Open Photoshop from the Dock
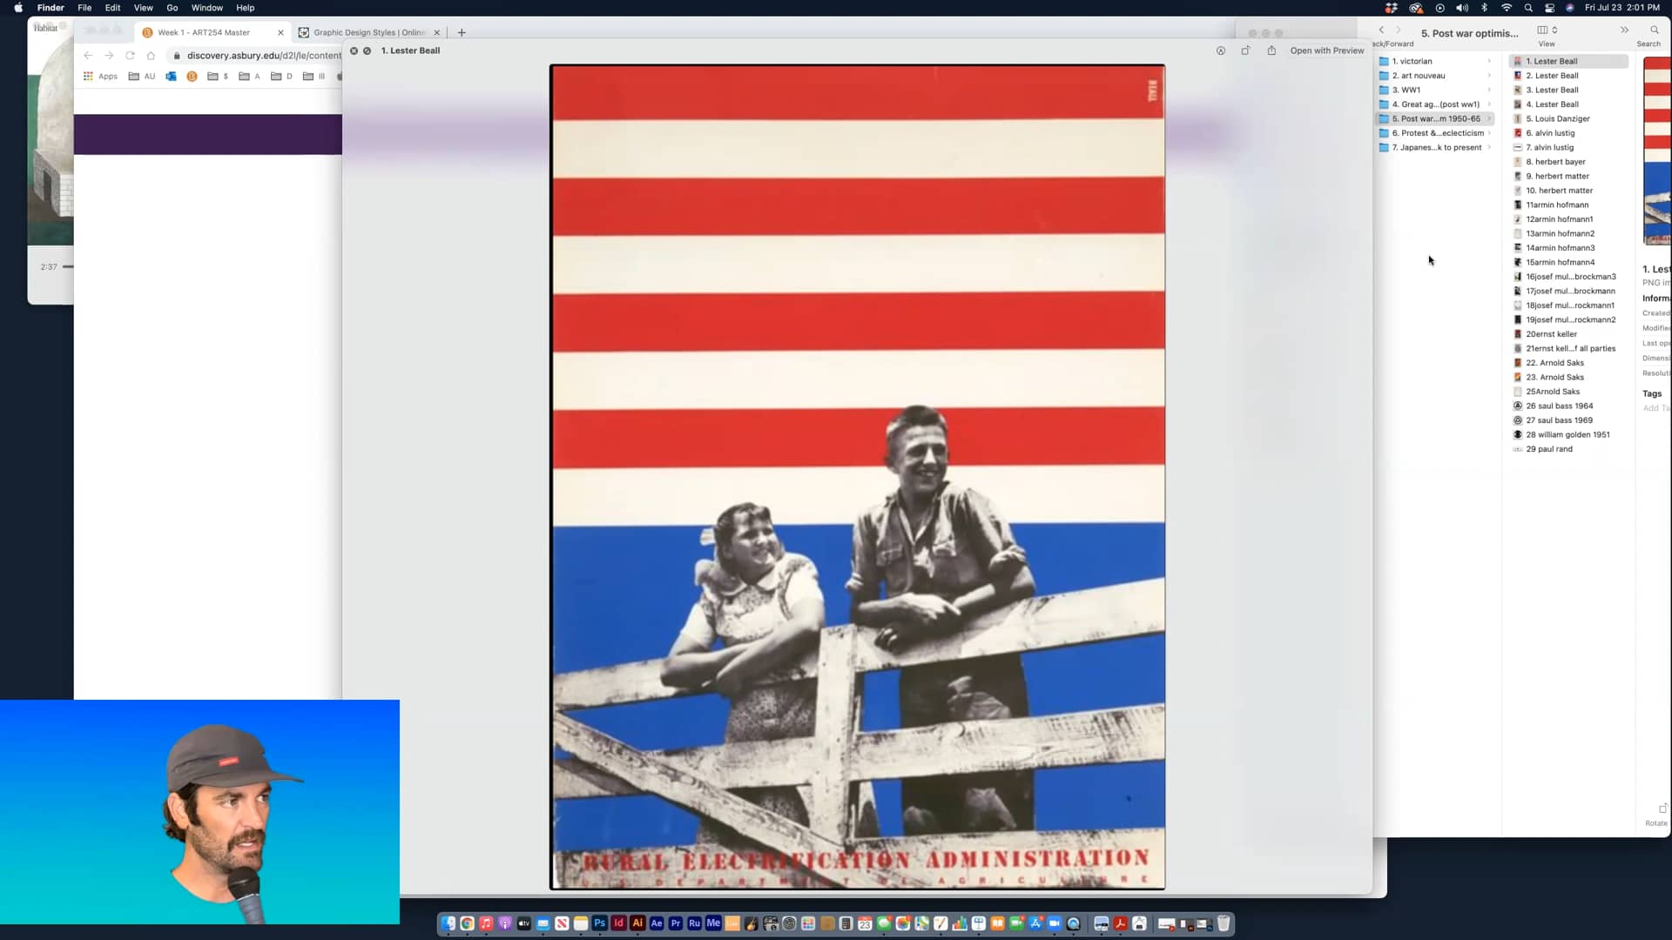The image size is (1672, 940). tap(599, 923)
